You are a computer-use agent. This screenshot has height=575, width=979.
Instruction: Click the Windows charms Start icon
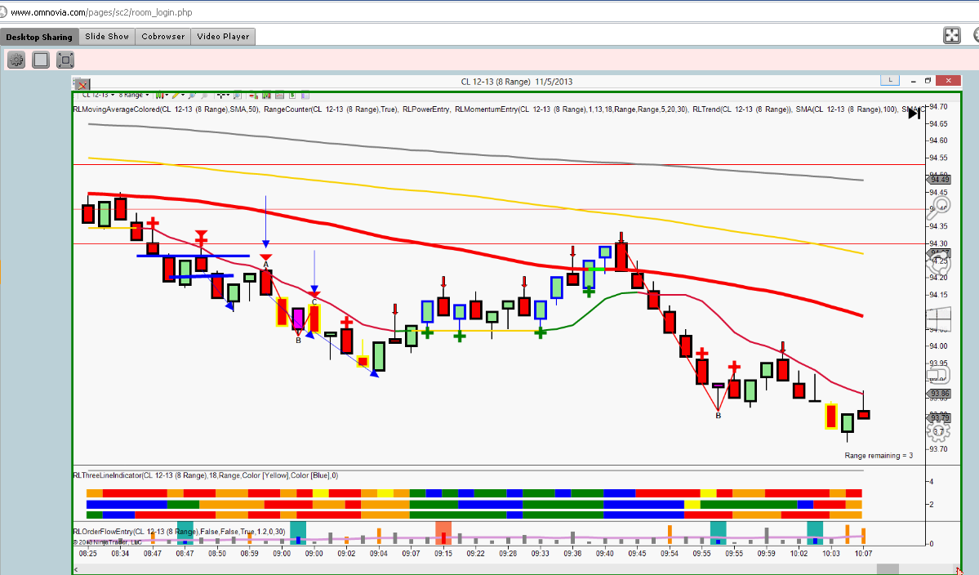point(938,319)
